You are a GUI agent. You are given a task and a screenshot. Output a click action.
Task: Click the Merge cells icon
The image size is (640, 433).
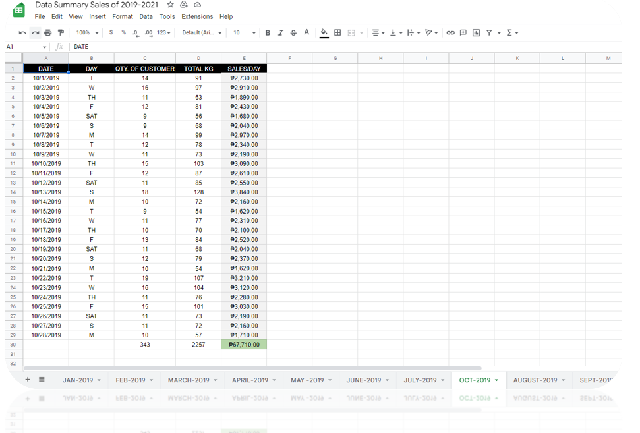[351, 33]
